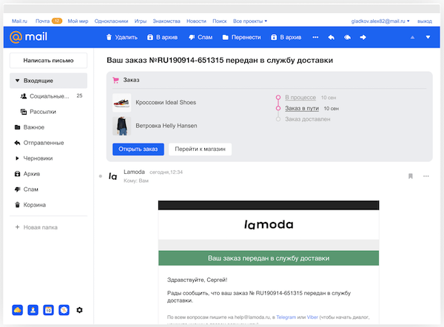Click the @mail logo
Viewport: 444px width, 327px height.
point(28,37)
